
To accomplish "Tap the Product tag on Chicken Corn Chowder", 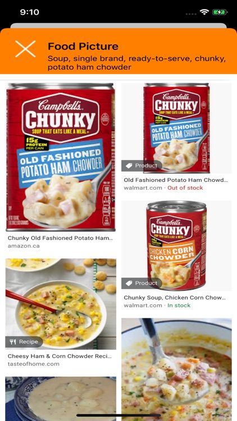I will click(142, 283).
